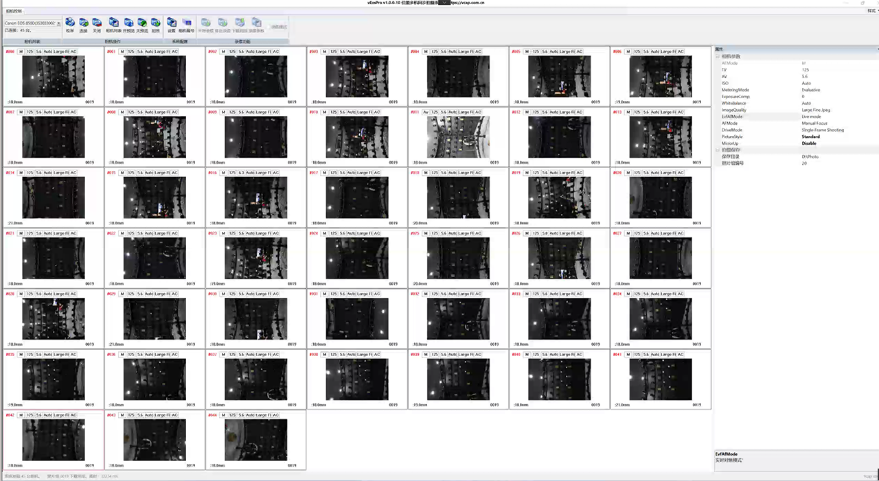Viewport: 879px width, 481px height.
Task: Start live view with 开预览 icon
Action: [128, 25]
